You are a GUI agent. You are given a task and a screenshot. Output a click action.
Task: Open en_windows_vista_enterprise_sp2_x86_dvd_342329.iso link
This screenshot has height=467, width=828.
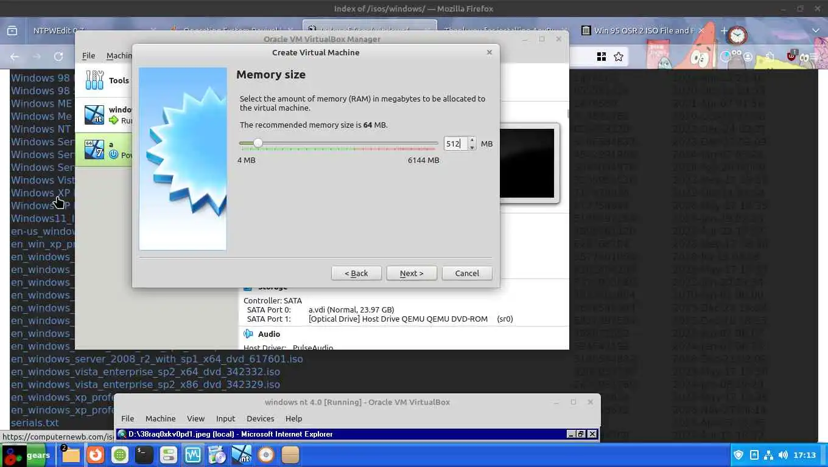pyautogui.click(x=146, y=384)
